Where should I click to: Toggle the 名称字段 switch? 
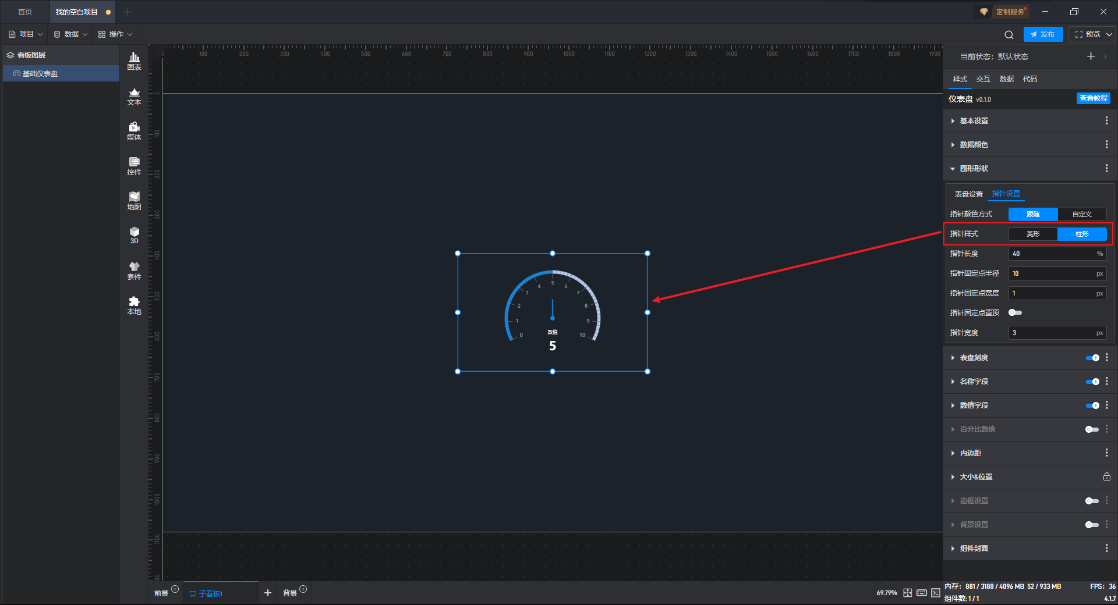[1092, 382]
